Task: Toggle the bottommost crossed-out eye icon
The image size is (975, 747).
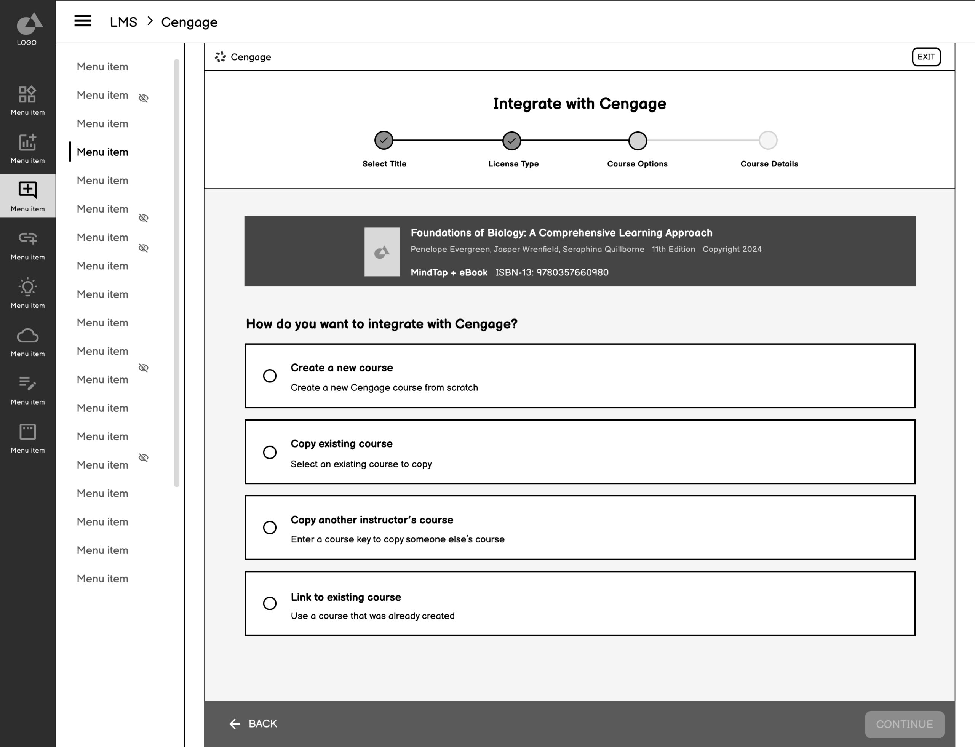Action: point(144,457)
